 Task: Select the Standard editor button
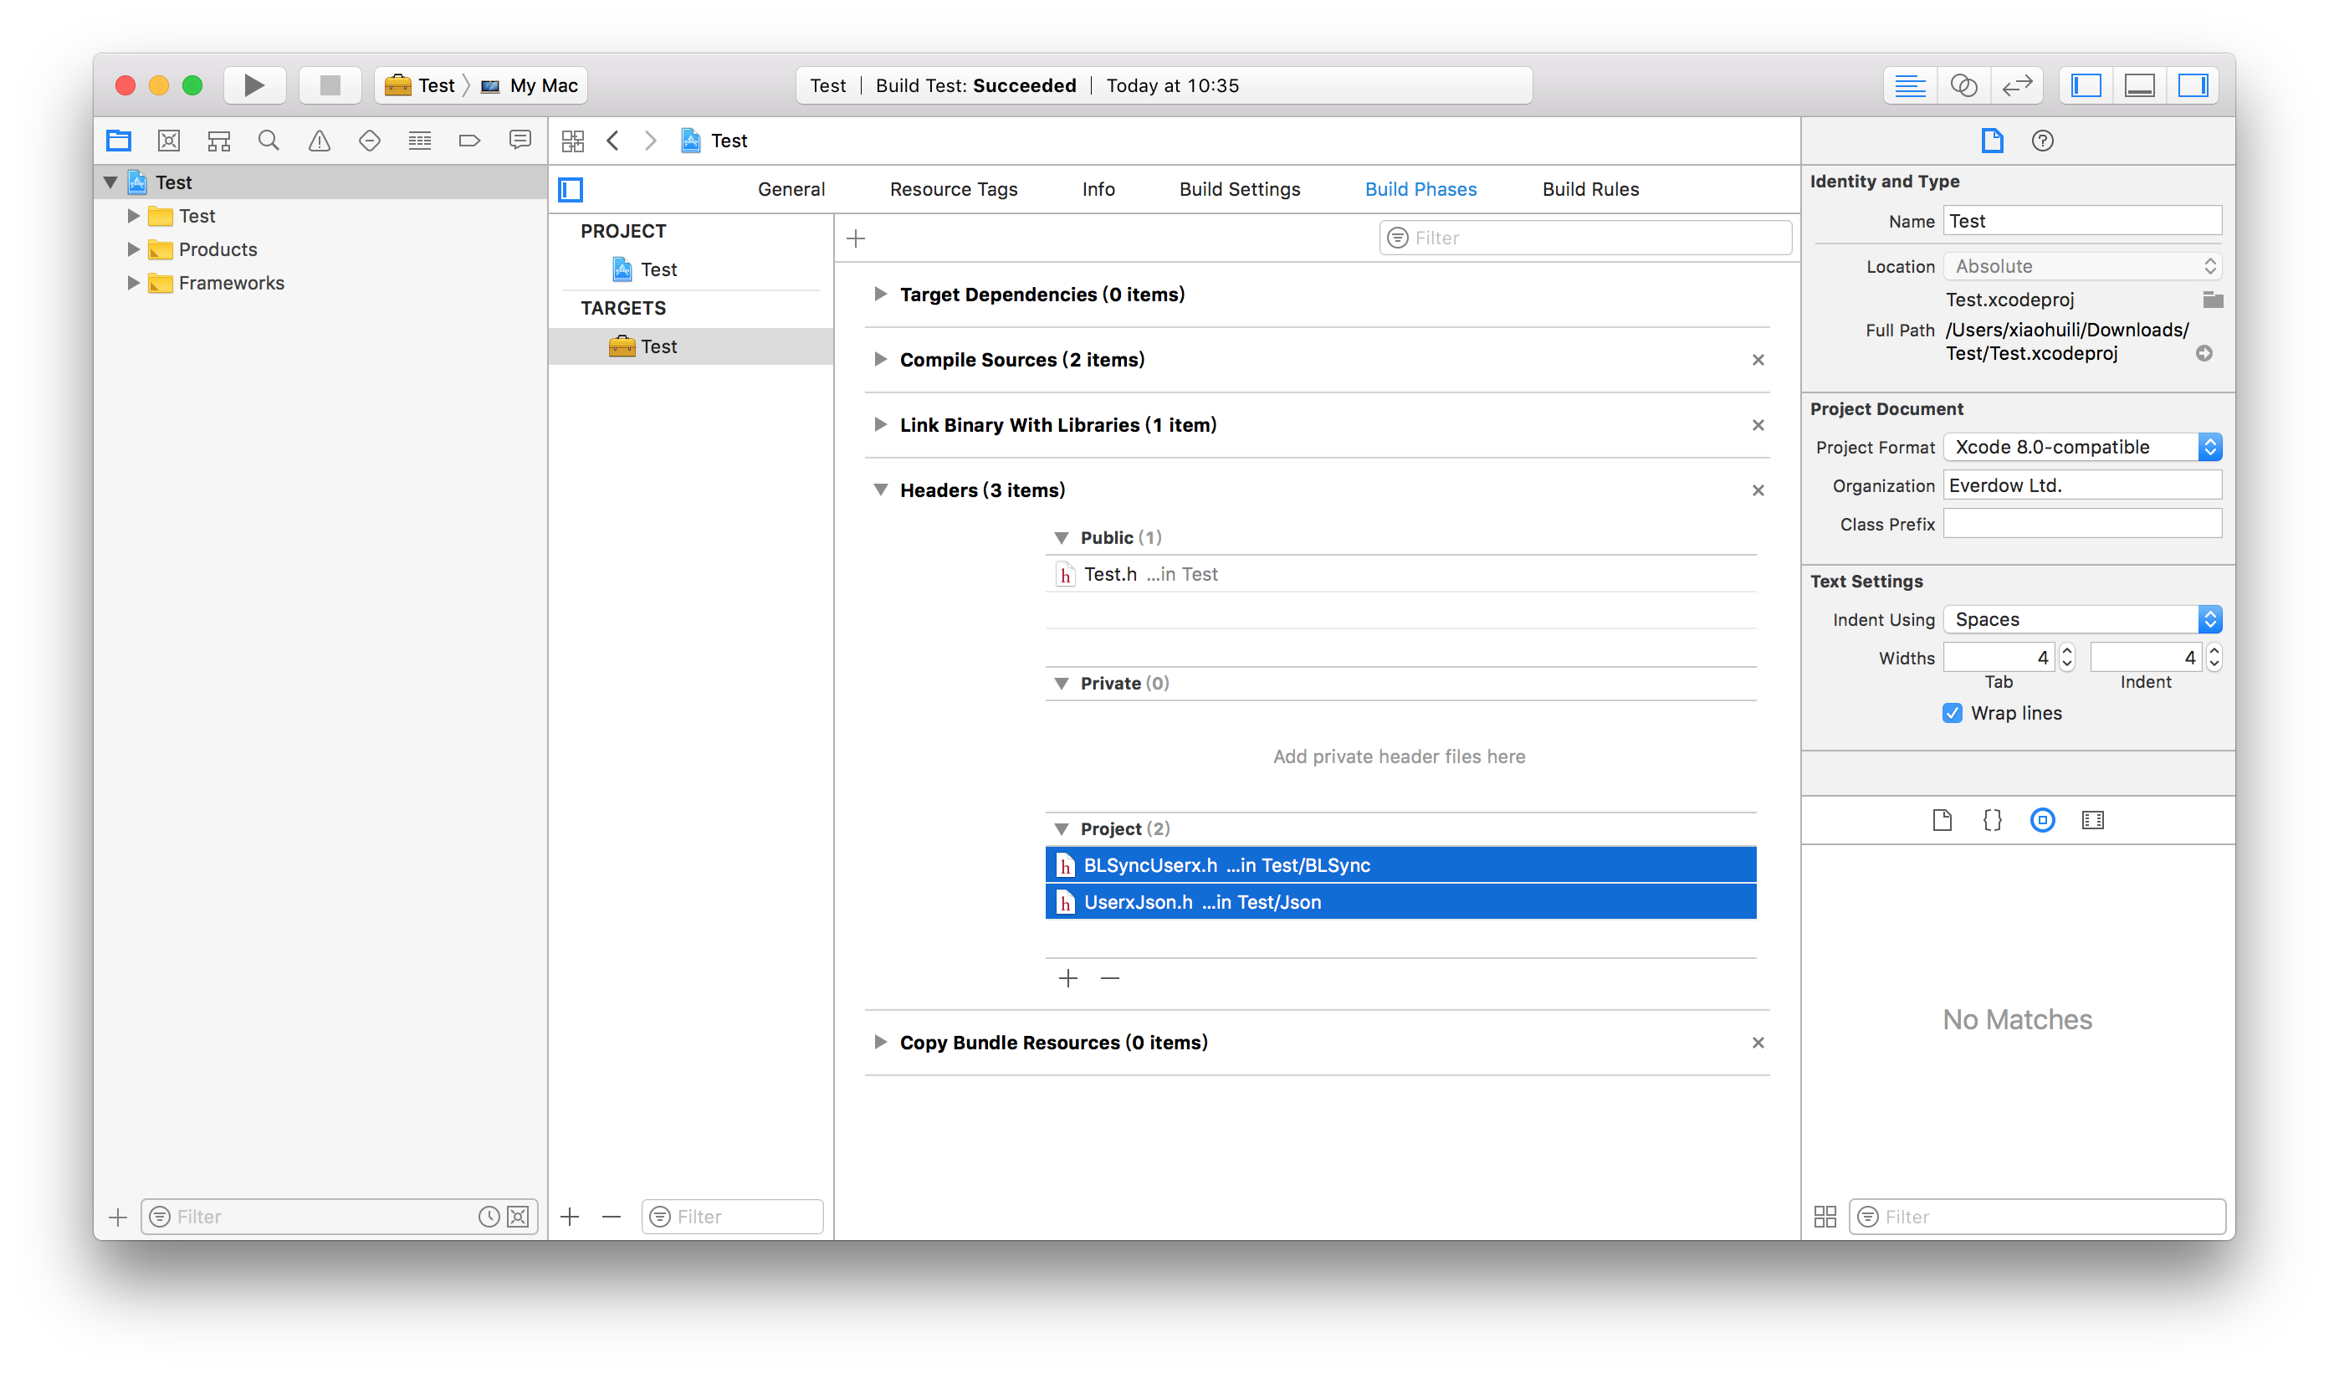(x=1910, y=85)
